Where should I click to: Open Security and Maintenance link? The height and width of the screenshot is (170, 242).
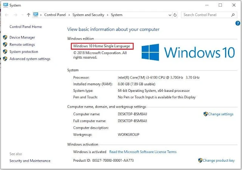[30, 161]
